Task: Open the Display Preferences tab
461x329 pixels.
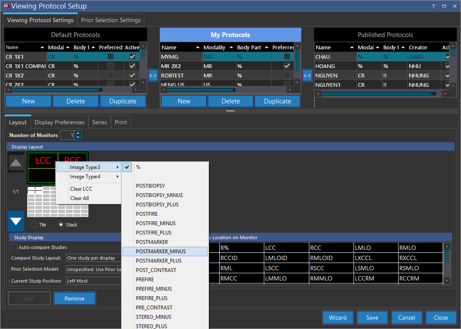Action: coord(59,122)
